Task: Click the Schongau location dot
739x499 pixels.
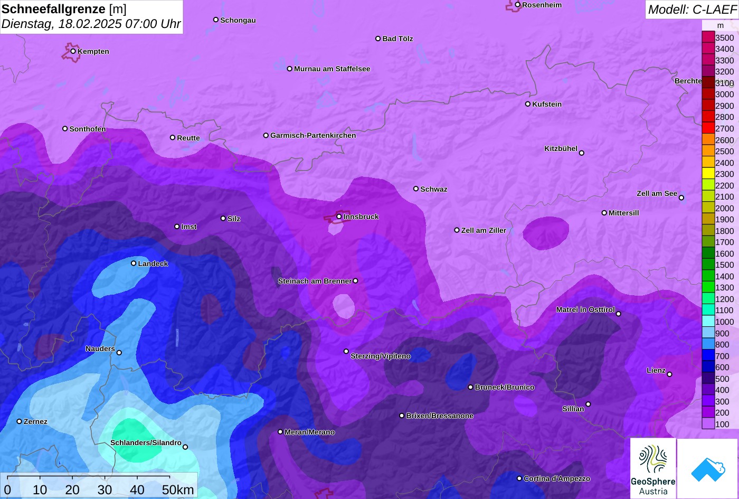Action: [216, 20]
